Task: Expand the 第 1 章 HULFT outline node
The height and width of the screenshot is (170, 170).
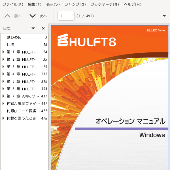Action: click(x=3, y=52)
